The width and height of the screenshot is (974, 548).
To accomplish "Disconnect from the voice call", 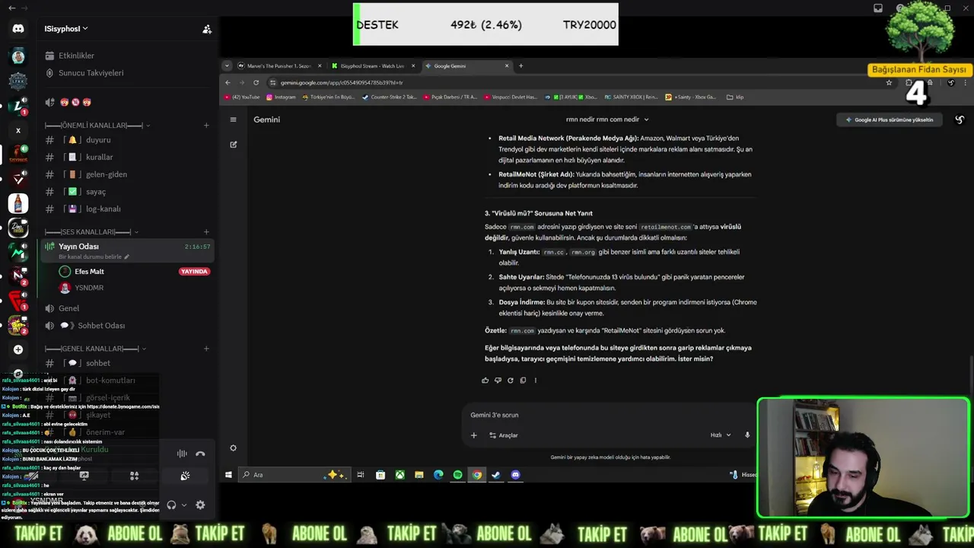I will (x=200, y=454).
